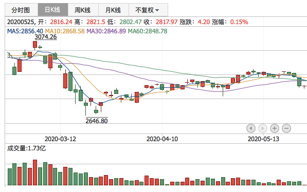The width and height of the screenshot is (307, 192).
Task: Click the opening price value 2816.24
Action: (61, 22)
